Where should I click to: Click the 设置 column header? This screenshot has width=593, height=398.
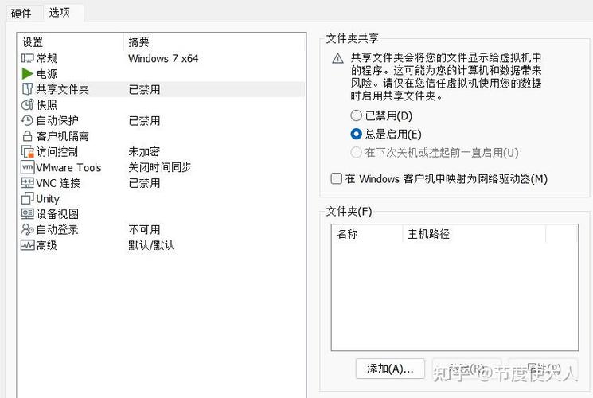[x=70, y=41]
